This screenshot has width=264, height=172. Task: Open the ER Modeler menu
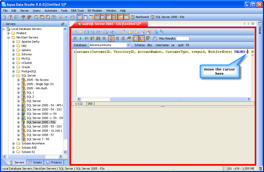(95, 11)
